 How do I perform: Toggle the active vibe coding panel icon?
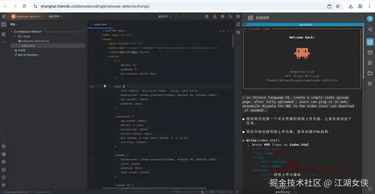(x=370, y=42)
